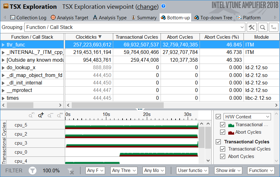Click the timeline zoom in icon

pyautogui.click(x=41, y=115)
